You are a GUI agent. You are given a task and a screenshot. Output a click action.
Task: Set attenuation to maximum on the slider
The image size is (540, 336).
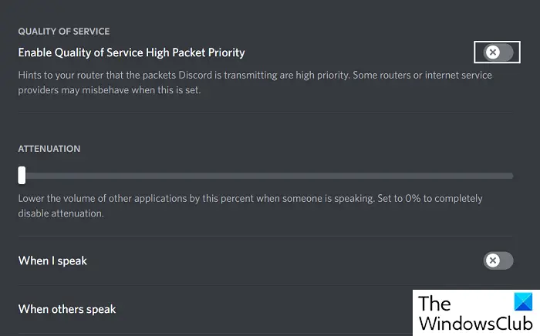[x=511, y=176]
